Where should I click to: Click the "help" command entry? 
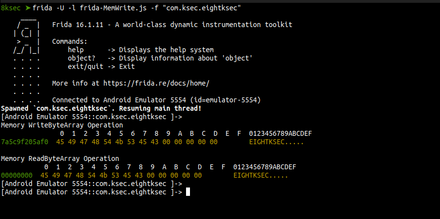[76, 50]
